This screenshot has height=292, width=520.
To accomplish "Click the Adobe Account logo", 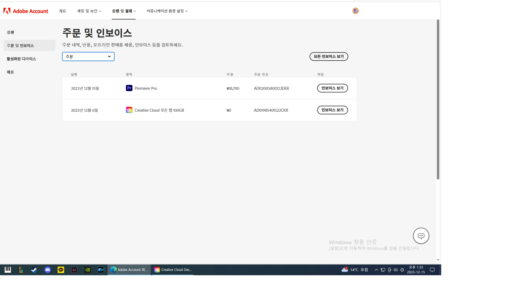I will pyautogui.click(x=26, y=11).
